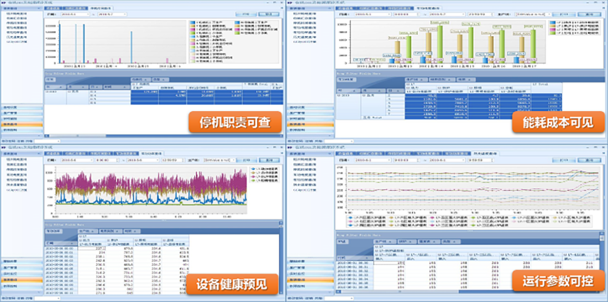Open the end date 2010-5-7 dropdown in the 停机职责可查 window
The image size is (608, 302).
click(126, 14)
